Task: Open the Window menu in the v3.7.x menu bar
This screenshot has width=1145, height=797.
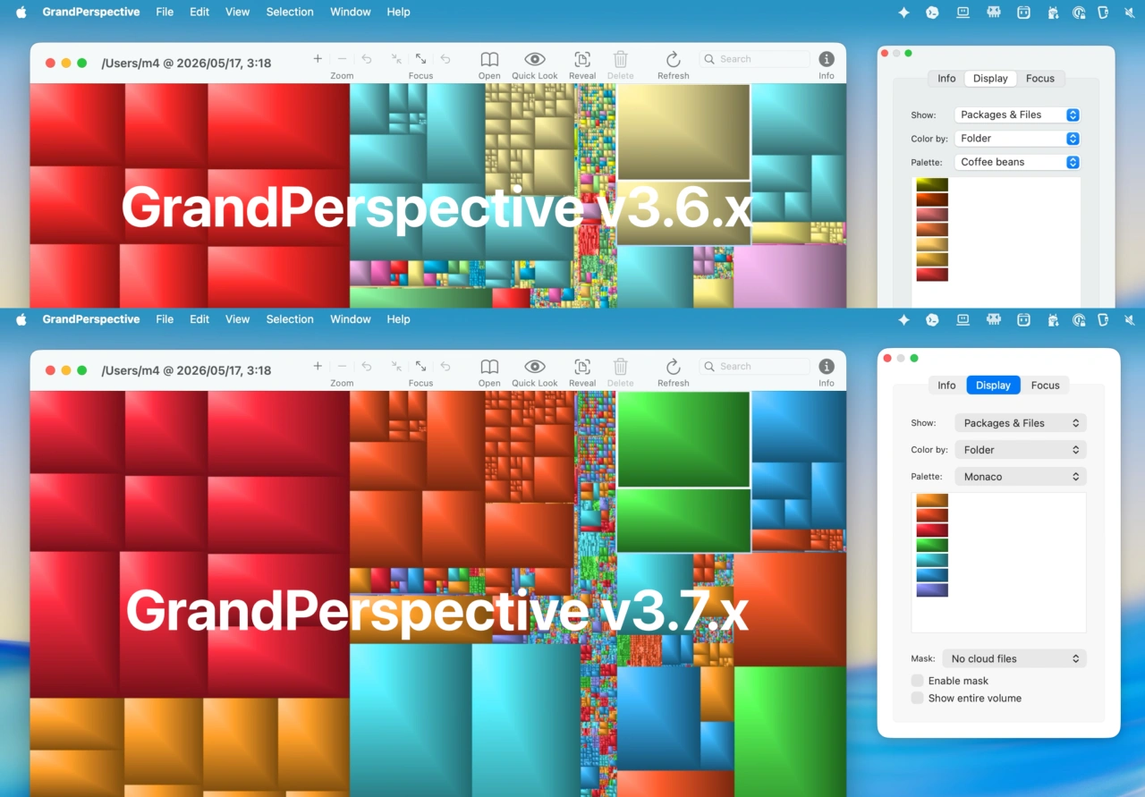Action: click(351, 319)
